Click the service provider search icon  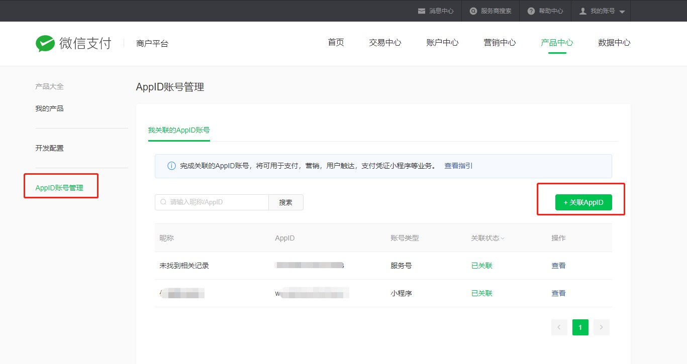[473, 11]
